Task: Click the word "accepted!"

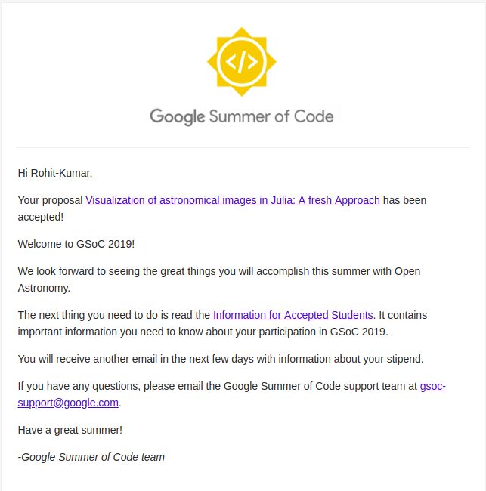Action: pyautogui.click(x=41, y=217)
